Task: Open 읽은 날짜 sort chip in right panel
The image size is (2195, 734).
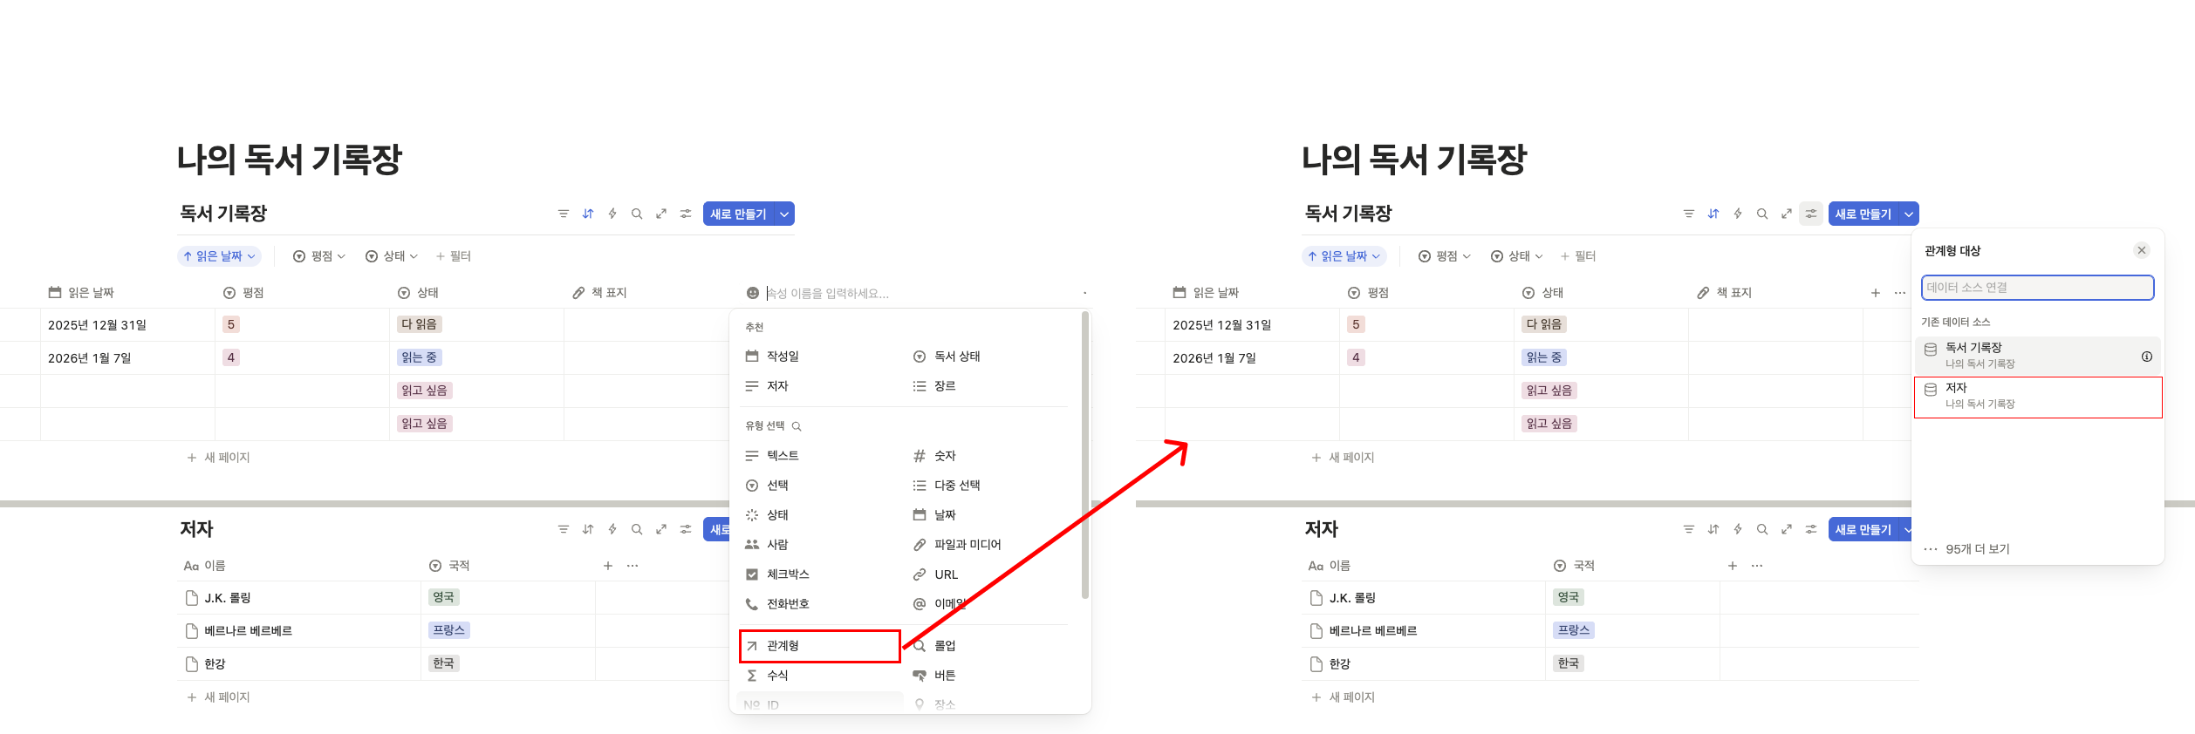Action: (1344, 256)
